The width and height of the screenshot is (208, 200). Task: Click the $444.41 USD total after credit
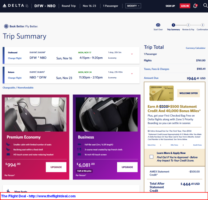tap(190, 184)
